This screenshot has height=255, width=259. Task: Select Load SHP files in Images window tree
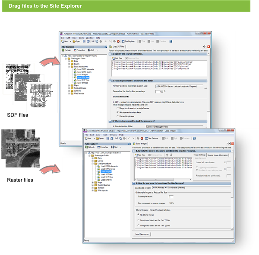(107, 177)
